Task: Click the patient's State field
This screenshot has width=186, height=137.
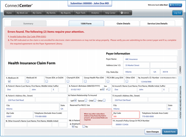Action: [x=64, y=107]
